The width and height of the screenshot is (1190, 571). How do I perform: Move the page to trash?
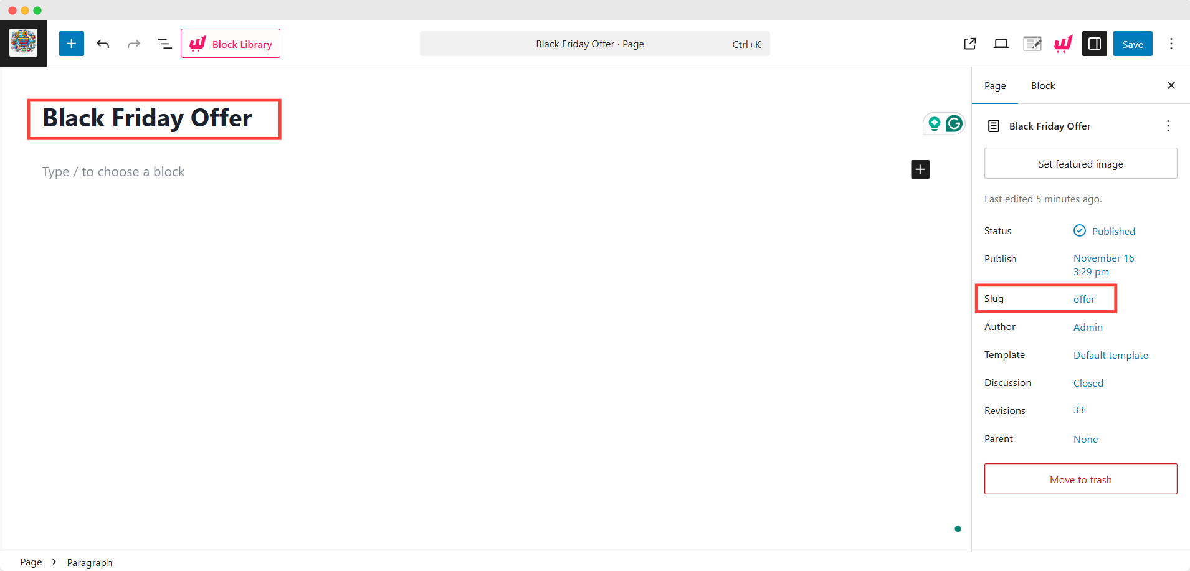pos(1080,479)
